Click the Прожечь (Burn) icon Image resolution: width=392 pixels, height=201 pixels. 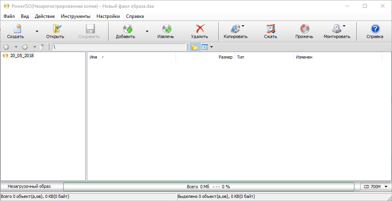(x=304, y=29)
